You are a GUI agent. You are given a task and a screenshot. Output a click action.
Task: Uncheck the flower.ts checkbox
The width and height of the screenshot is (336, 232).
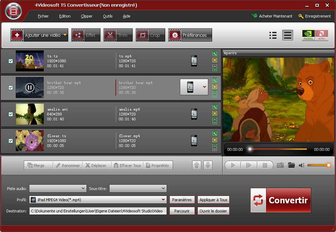point(10,141)
